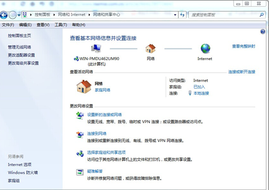Click the 连接或断开连接 link
269x190 pixels.
tap(242, 72)
